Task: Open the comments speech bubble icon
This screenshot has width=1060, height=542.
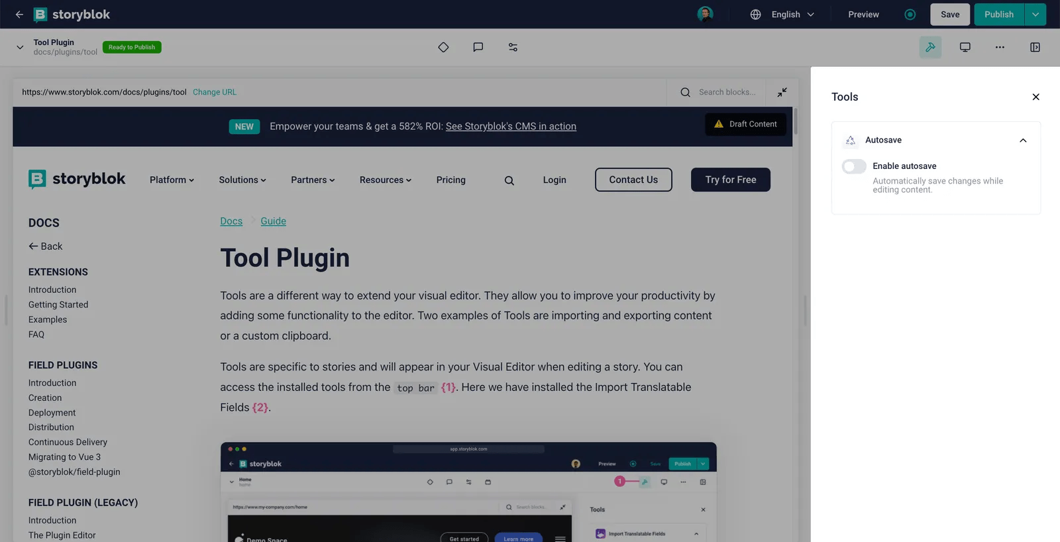Action: (478, 47)
